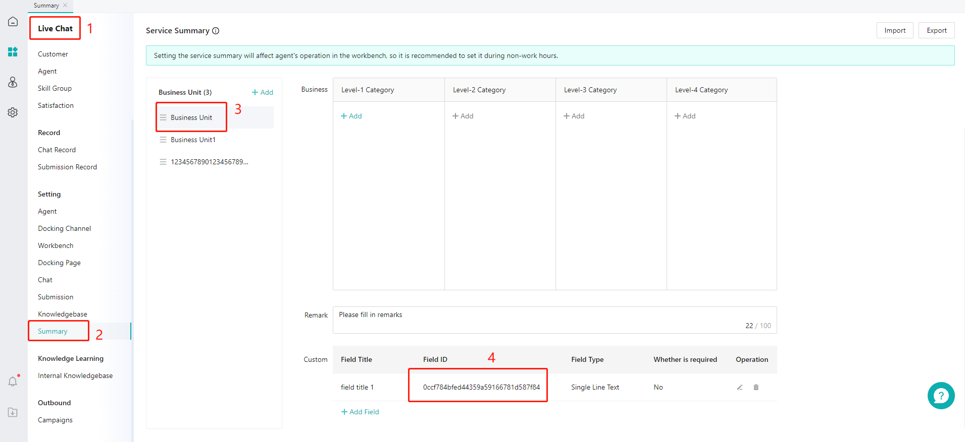The height and width of the screenshot is (442, 965).
Task: Add a Level-2 Category
Action: pyautogui.click(x=463, y=116)
